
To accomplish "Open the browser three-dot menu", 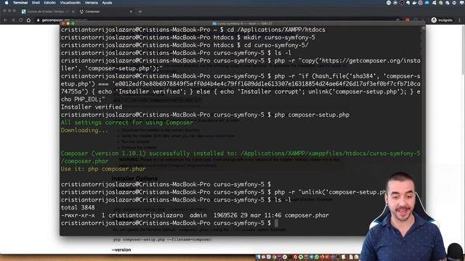I will [x=460, y=20].
